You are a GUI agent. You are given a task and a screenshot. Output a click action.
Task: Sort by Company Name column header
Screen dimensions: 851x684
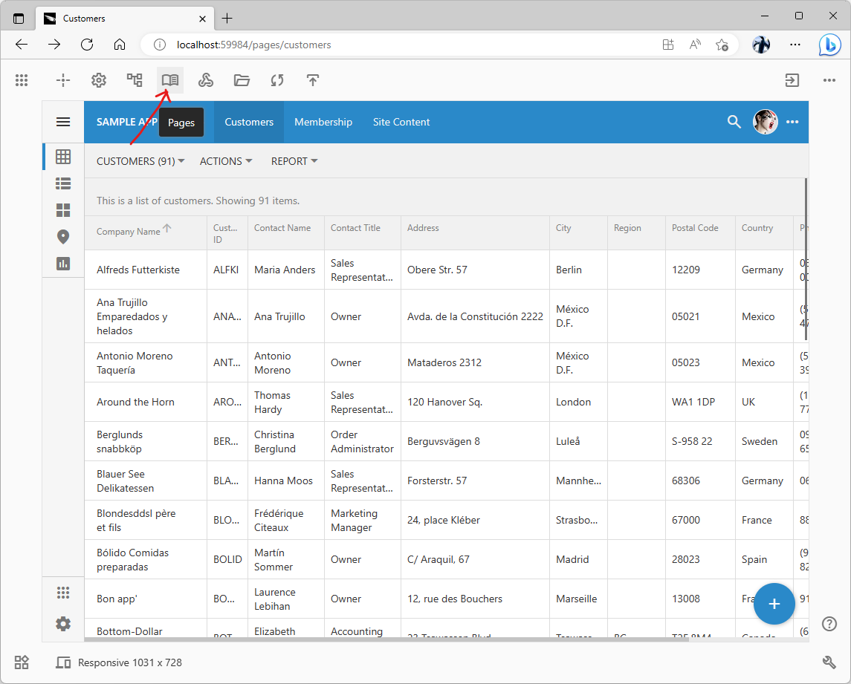pyautogui.click(x=129, y=231)
